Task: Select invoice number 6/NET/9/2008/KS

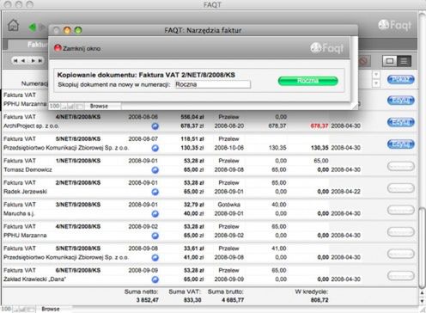Action: point(78,270)
